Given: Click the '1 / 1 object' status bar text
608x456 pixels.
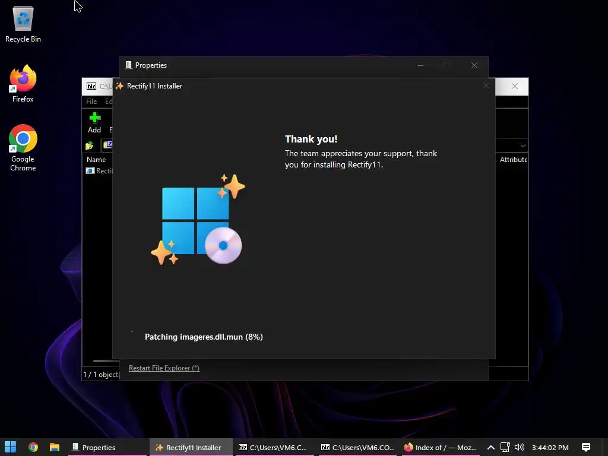Looking at the screenshot, I should (101, 375).
